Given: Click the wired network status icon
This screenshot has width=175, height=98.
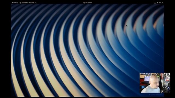Looking at the screenshot, I should [155, 3].
